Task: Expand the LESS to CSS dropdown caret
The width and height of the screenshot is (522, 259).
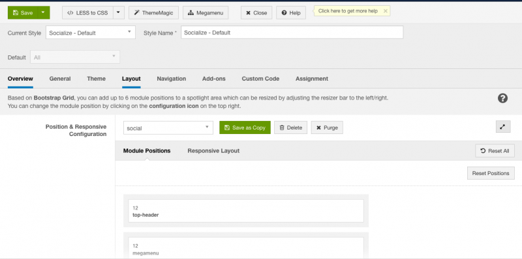Action: click(x=119, y=12)
